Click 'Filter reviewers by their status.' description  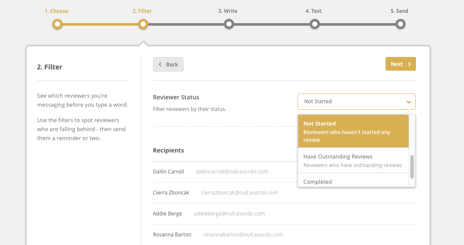pos(190,109)
